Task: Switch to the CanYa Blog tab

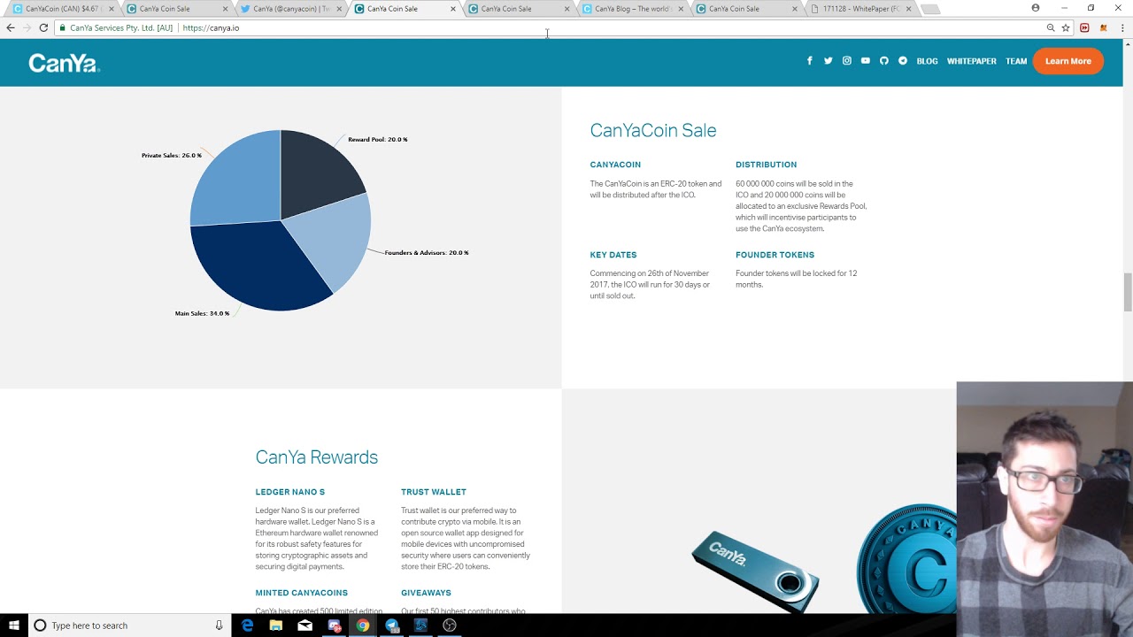Action: pyautogui.click(x=633, y=9)
